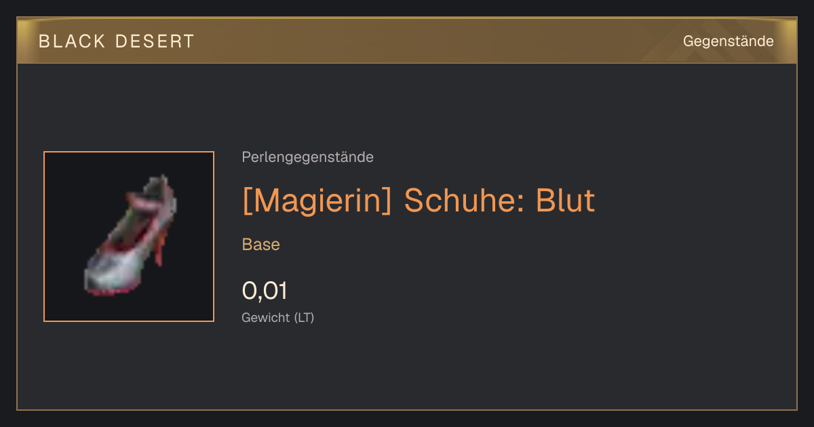The height and width of the screenshot is (427, 814).
Task: Click the 0,01 weight value
Action: point(265,291)
